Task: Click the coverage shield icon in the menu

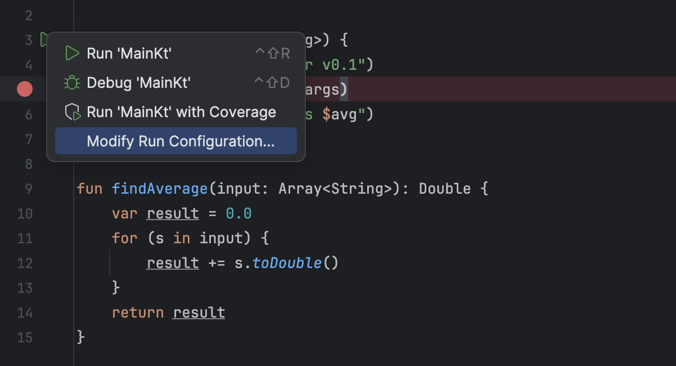Action: tap(71, 111)
